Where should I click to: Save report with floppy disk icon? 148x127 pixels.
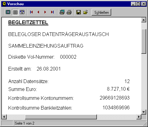pos(79,12)
